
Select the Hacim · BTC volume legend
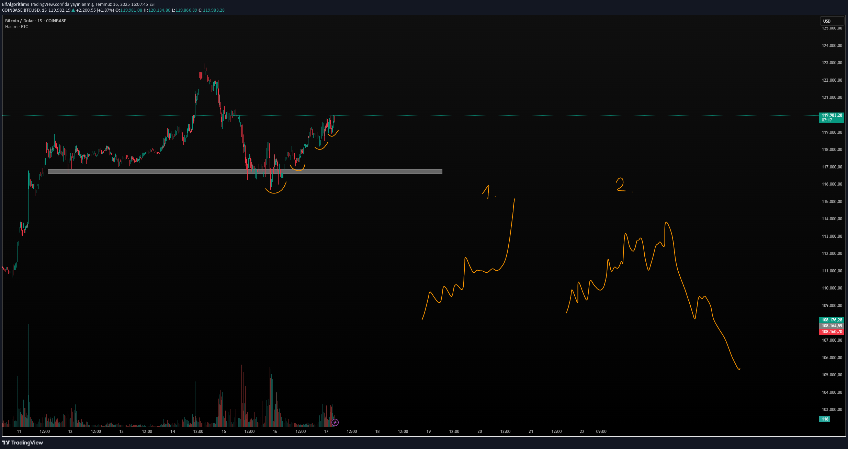pos(16,27)
